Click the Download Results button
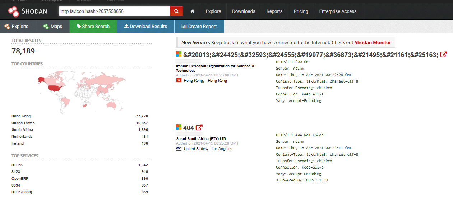453x198 pixels. pos(145,27)
